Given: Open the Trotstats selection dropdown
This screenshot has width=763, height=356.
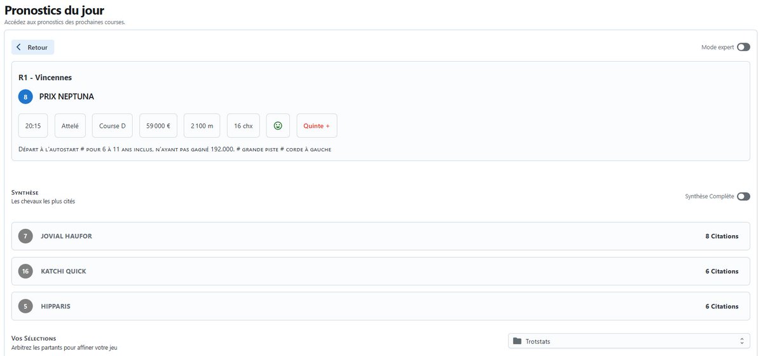Looking at the screenshot, I should click(x=629, y=341).
